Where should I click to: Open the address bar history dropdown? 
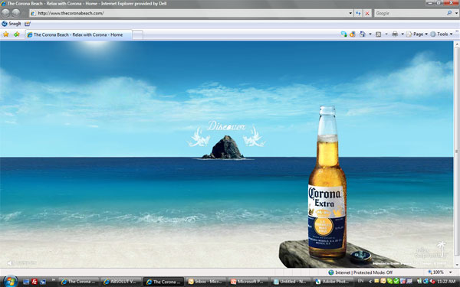pyautogui.click(x=350, y=13)
